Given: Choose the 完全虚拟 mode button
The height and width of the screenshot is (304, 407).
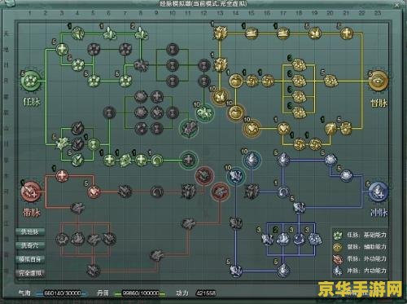Looking at the screenshot, I should click(x=30, y=273).
